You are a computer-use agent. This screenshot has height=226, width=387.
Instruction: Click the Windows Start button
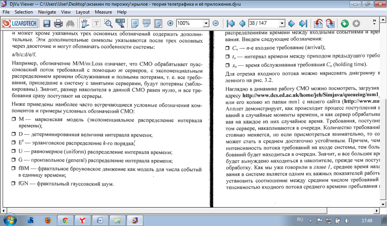9,220
